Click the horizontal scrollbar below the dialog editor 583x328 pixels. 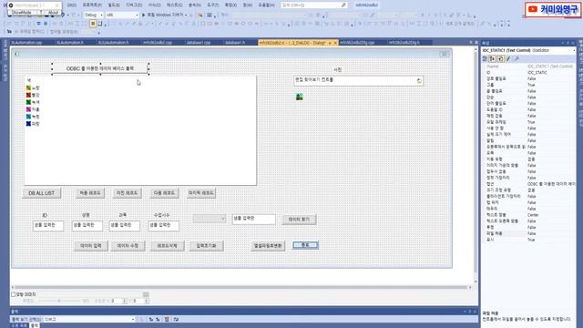pyautogui.click(x=241, y=287)
